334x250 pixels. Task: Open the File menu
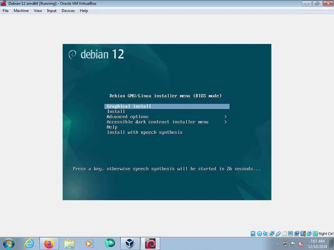pos(6,11)
